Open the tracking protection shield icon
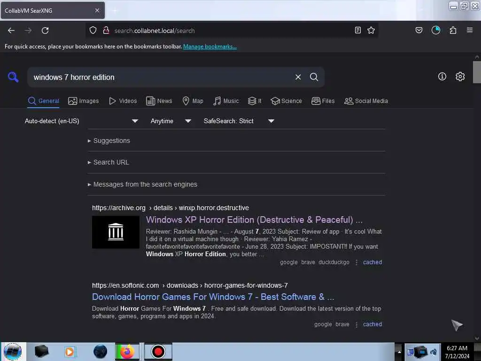 tap(93, 30)
